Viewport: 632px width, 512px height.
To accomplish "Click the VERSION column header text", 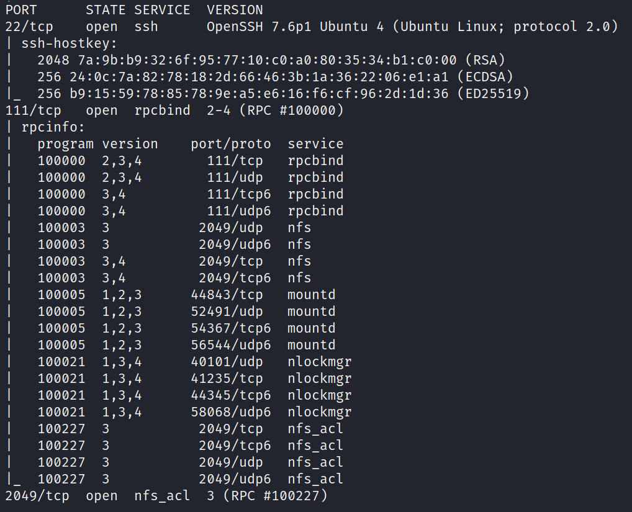I will [x=235, y=10].
